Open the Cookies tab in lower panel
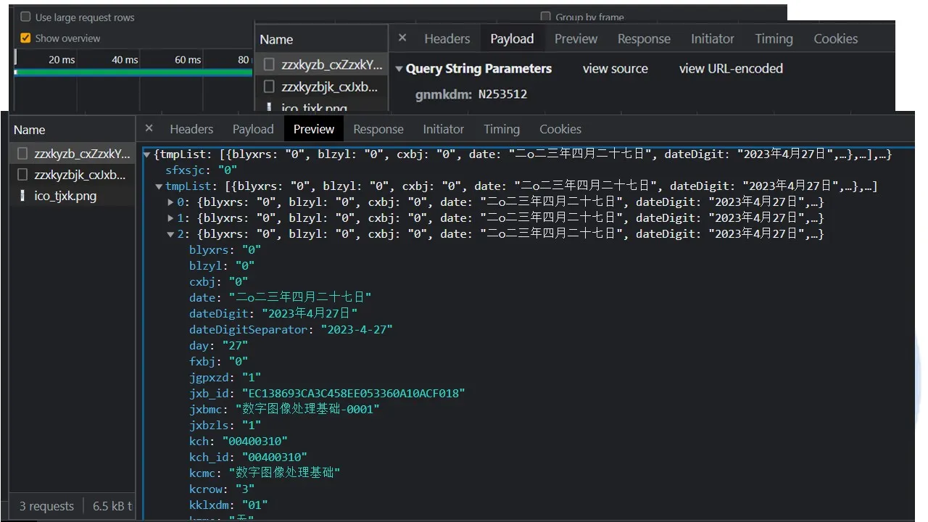The height and width of the screenshot is (522, 928). [x=560, y=129]
